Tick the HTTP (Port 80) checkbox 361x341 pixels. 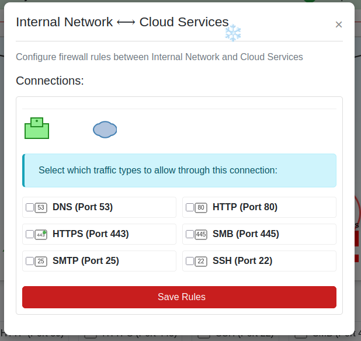(190, 207)
